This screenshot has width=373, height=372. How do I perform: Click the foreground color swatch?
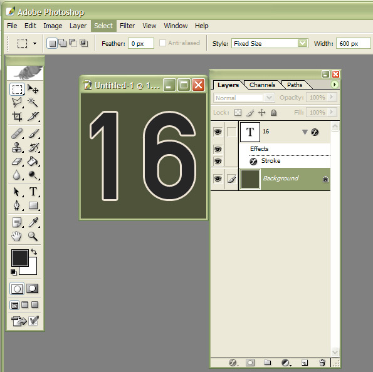[20, 257]
